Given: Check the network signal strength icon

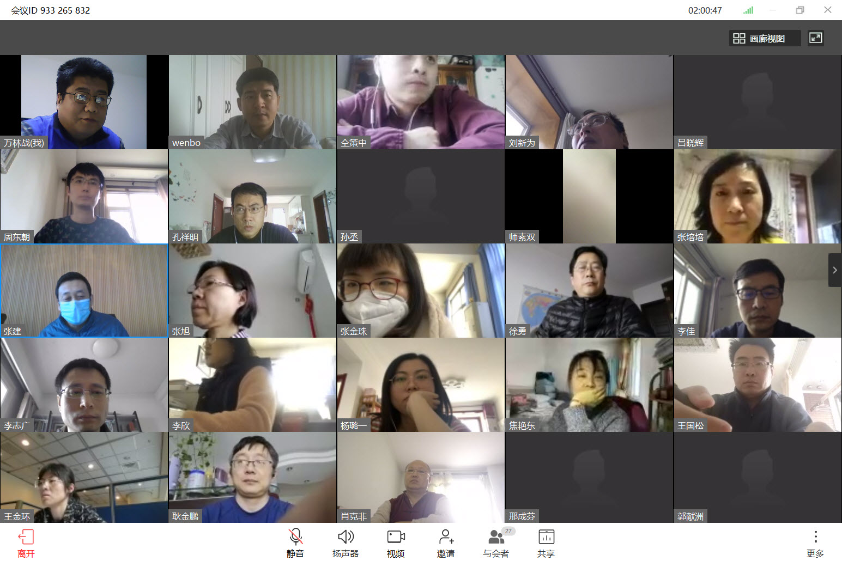Looking at the screenshot, I should (x=748, y=10).
